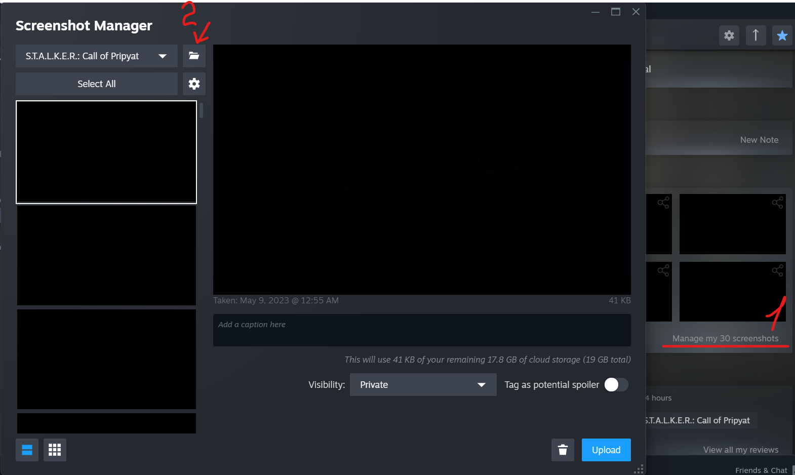Click the up arrow icon in the Steam library window

(x=756, y=35)
